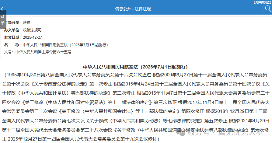Click the 发文日期 label
This screenshot has width=272, height=143.
tap(12, 37)
